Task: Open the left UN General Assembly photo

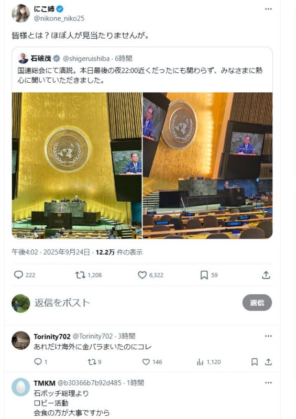Action: coord(76,166)
